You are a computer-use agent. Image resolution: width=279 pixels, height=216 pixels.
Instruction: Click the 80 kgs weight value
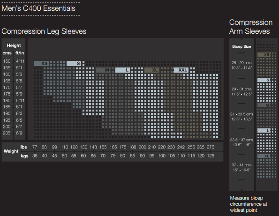pos(122,156)
